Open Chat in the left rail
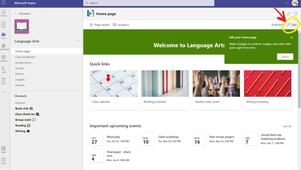Screen dimensions: 301x170 click(x=4, y=24)
